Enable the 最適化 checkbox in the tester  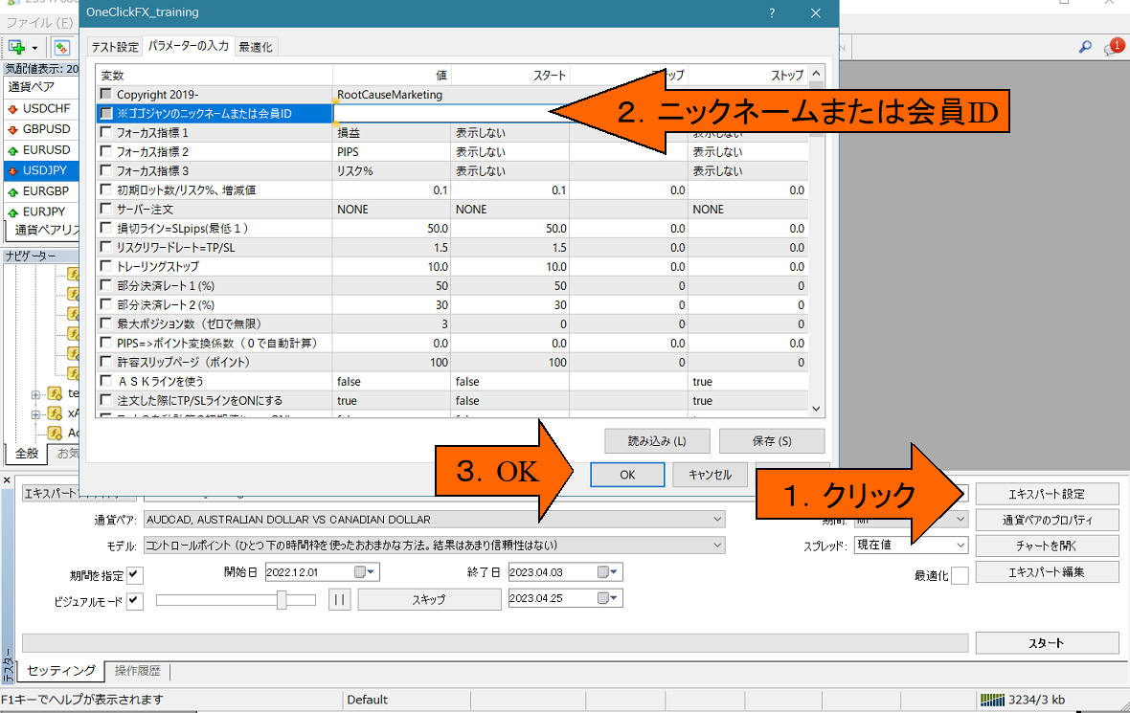click(960, 575)
